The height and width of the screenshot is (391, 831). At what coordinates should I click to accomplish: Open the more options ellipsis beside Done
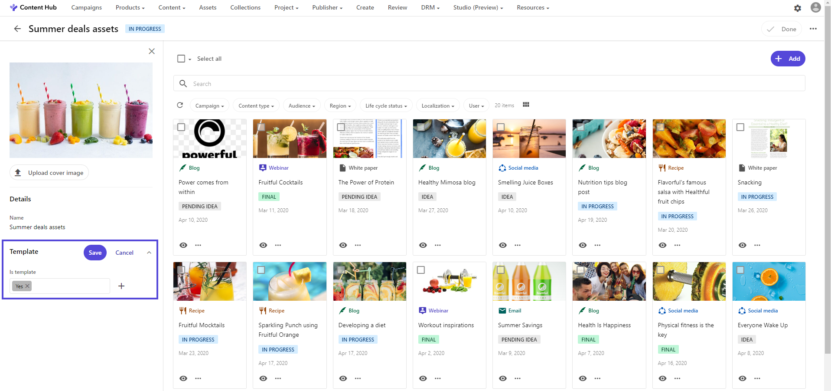[x=813, y=29]
